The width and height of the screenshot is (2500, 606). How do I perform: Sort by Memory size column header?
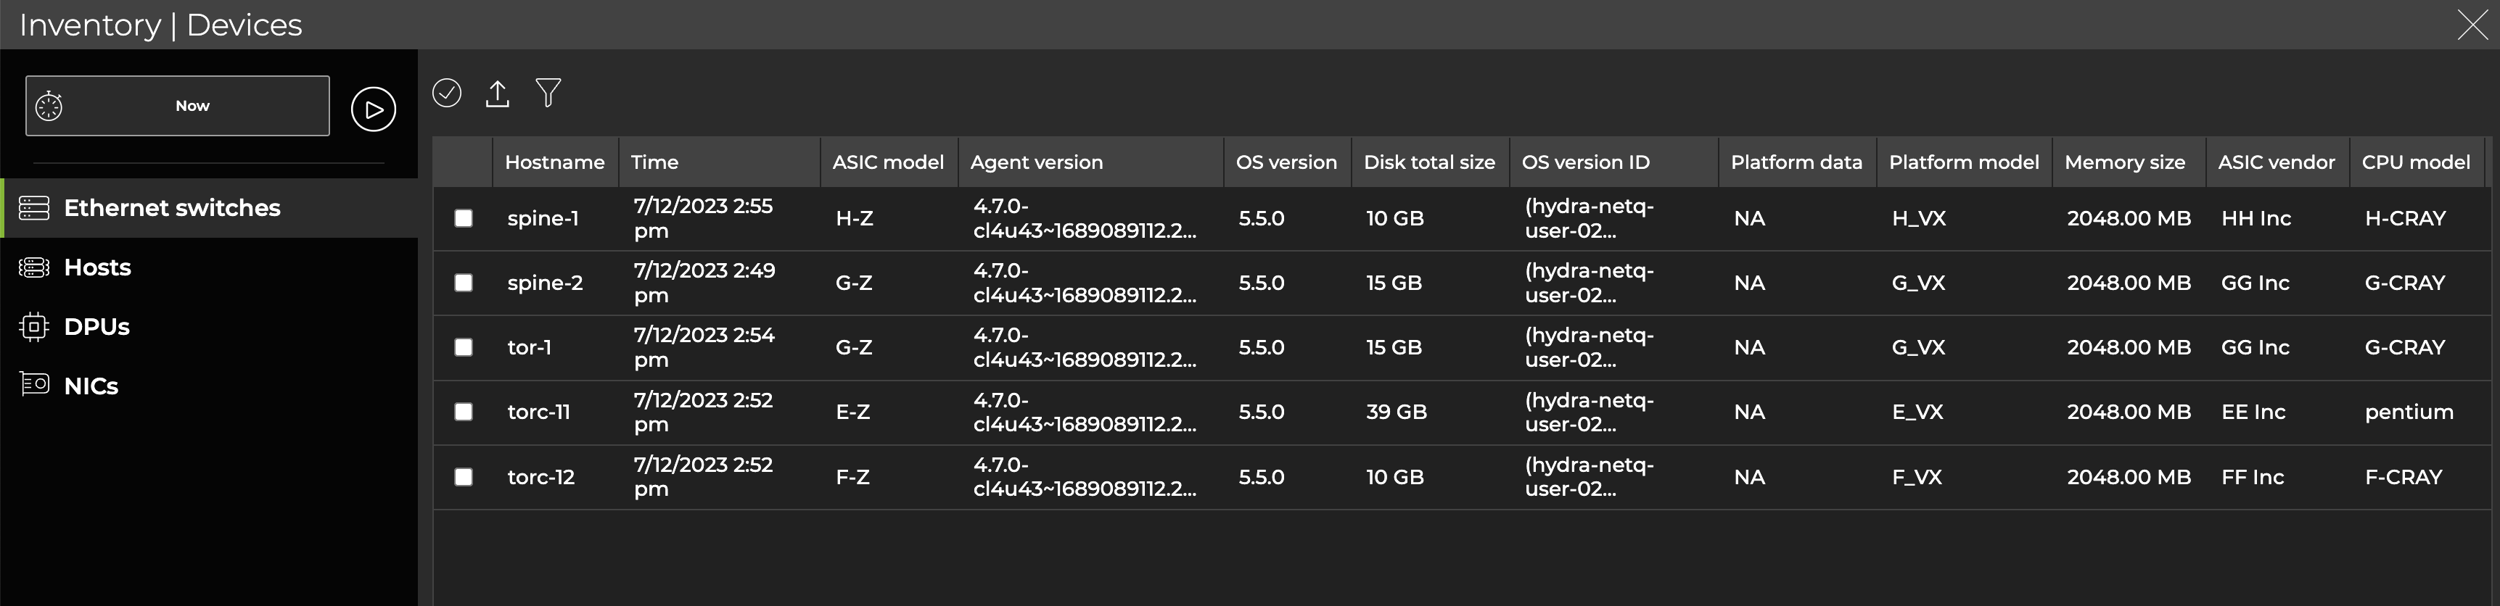pyautogui.click(x=2124, y=162)
